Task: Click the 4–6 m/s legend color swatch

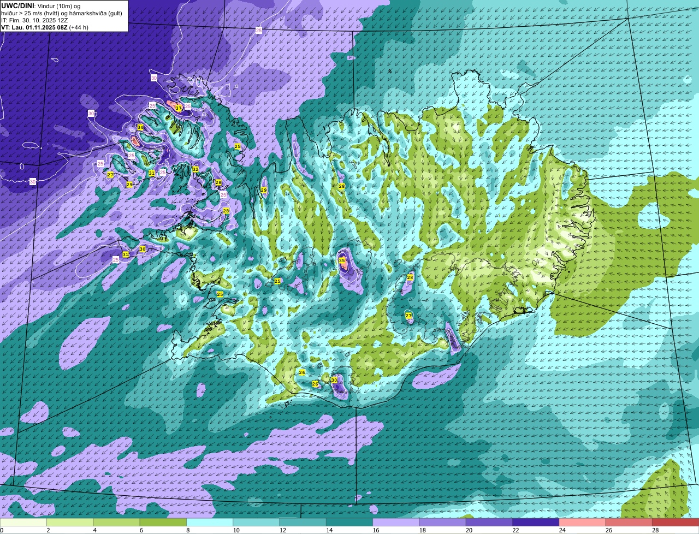Action: click(116, 523)
